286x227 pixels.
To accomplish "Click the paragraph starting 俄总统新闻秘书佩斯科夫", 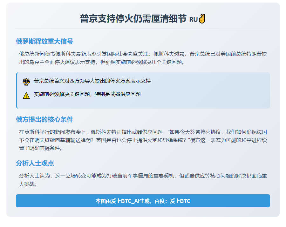I will point(143,58).
